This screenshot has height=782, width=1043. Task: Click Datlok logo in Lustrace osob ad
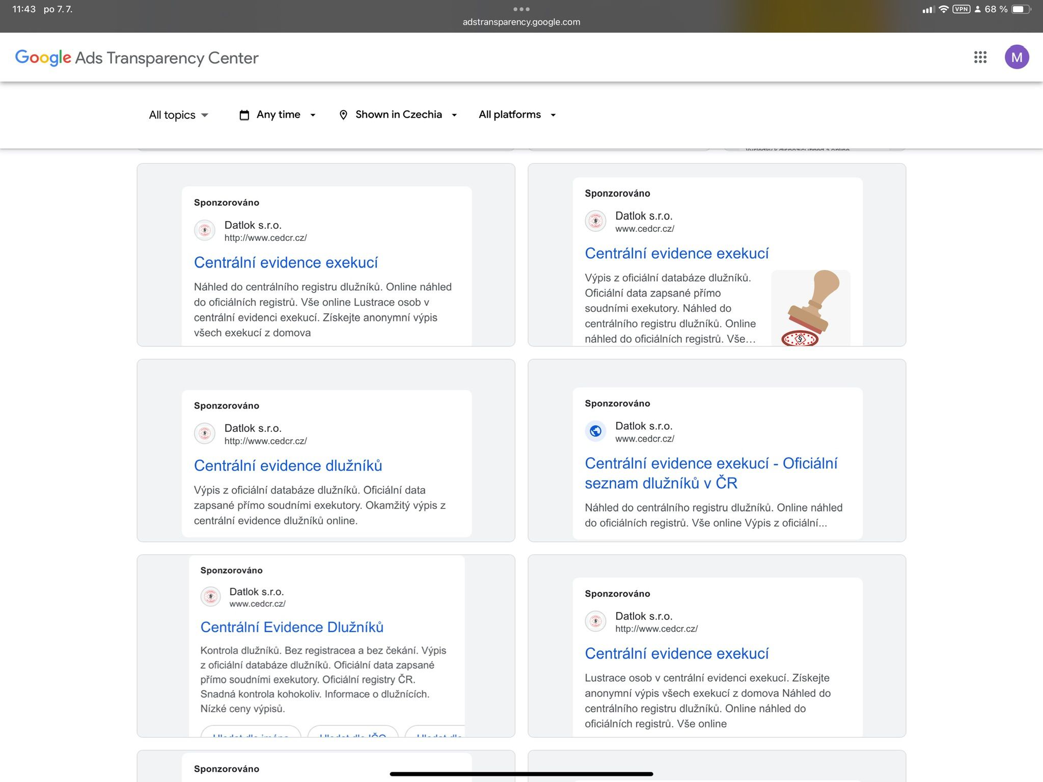point(595,622)
